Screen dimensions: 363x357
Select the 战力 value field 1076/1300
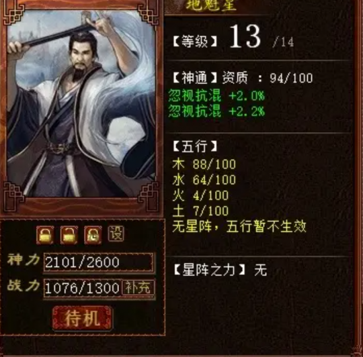(82, 288)
